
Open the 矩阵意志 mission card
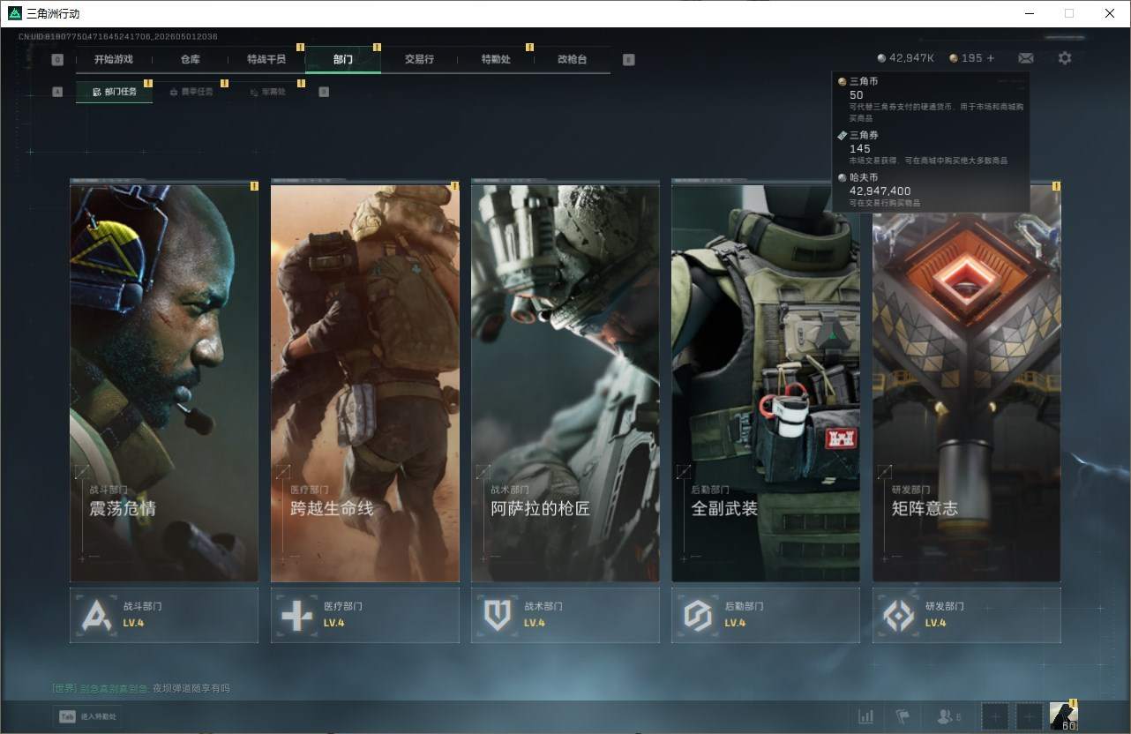[967, 381]
